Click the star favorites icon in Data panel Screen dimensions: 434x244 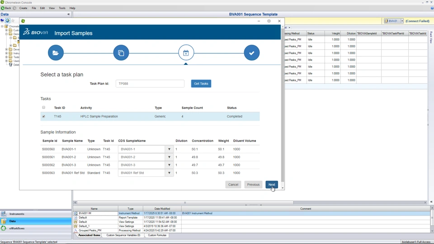[13, 21]
